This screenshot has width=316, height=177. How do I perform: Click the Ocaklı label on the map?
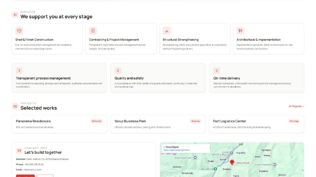(x=211, y=161)
